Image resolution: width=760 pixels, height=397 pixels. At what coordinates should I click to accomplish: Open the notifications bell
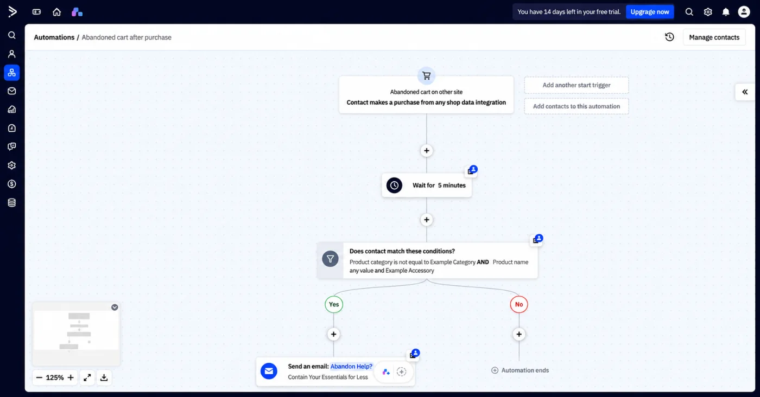726,12
